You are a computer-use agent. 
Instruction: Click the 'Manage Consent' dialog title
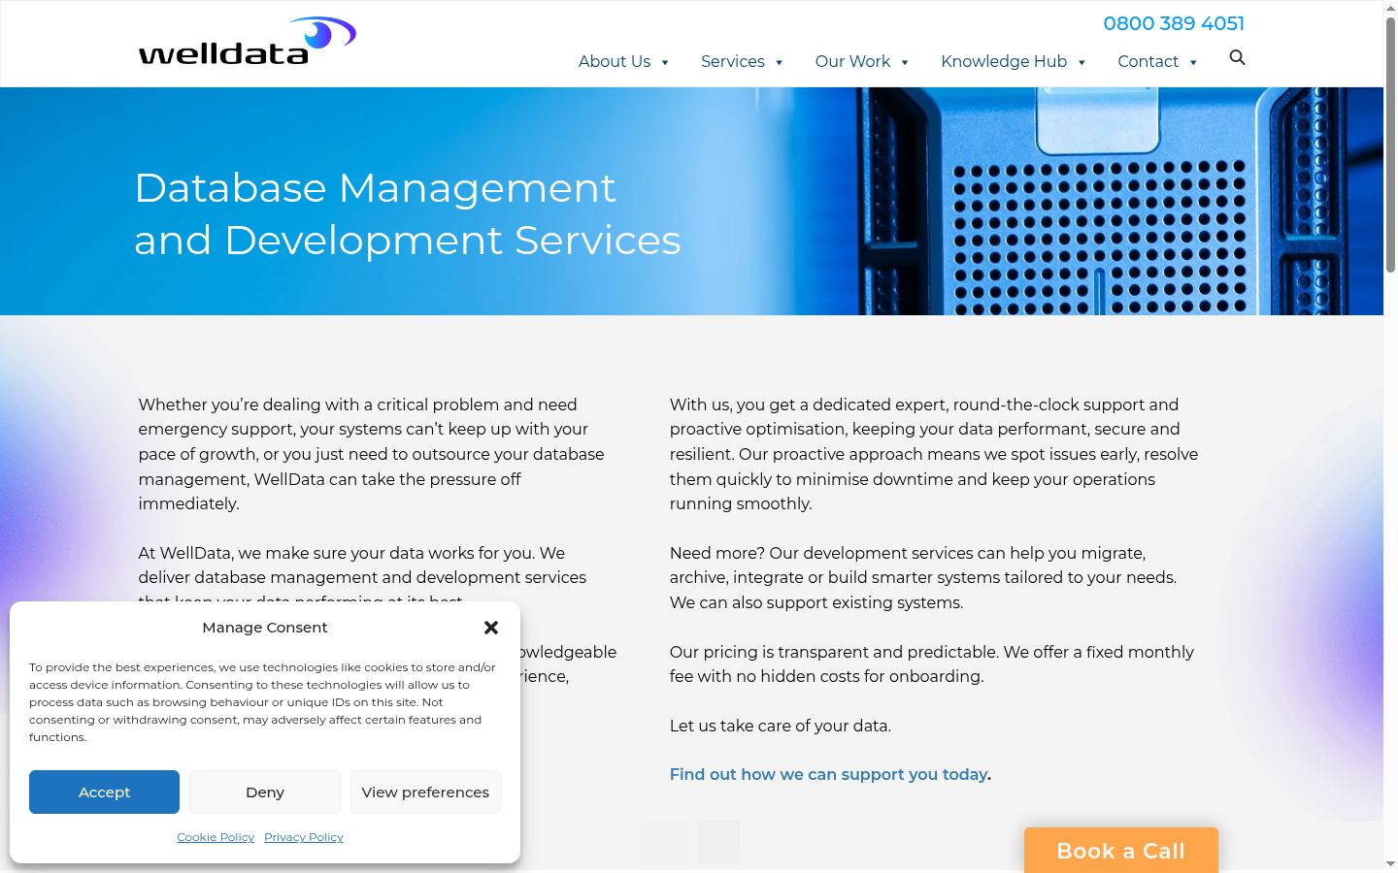pyautogui.click(x=265, y=628)
